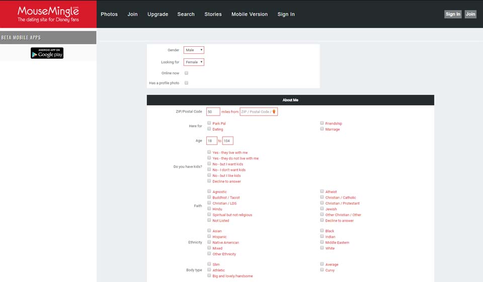This screenshot has width=483, height=282.
Task: Enable the Online now checkbox
Action: pos(186,73)
